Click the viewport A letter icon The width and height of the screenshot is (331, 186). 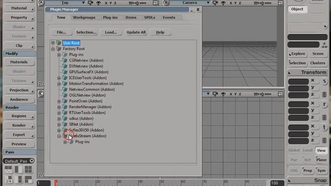(x=41, y=3)
